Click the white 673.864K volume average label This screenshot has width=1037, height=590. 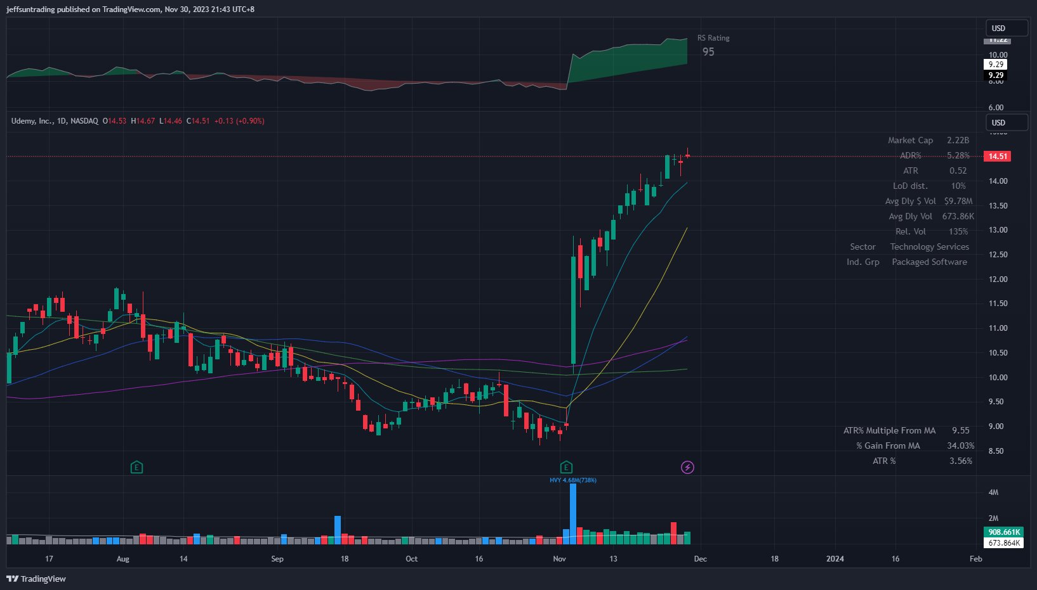(x=1004, y=543)
